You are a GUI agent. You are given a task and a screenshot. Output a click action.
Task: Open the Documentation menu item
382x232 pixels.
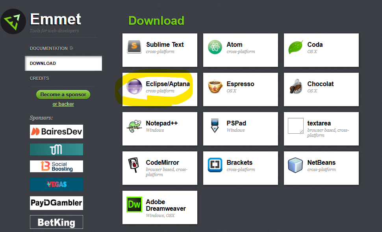point(48,48)
